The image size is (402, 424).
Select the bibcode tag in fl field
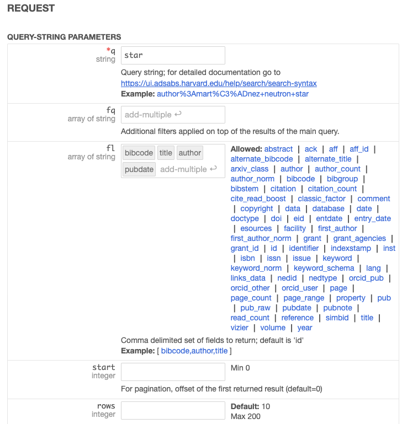139,153
